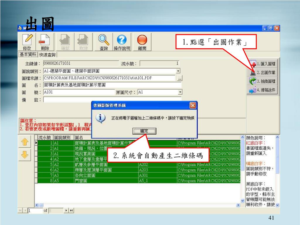This screenshot has height=225, width=300.
Task: Go to next record navigator button
Action: [x=66, y=211]
